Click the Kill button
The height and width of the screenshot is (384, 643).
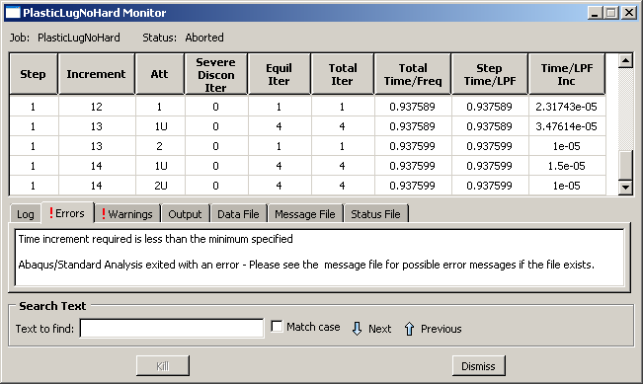(163, 365)
